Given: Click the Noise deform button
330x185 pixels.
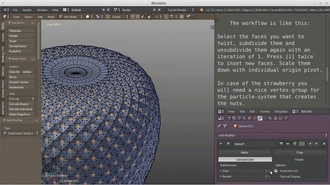Looking at the screenshot, I should pyautogui.click(x=21, y=77).
